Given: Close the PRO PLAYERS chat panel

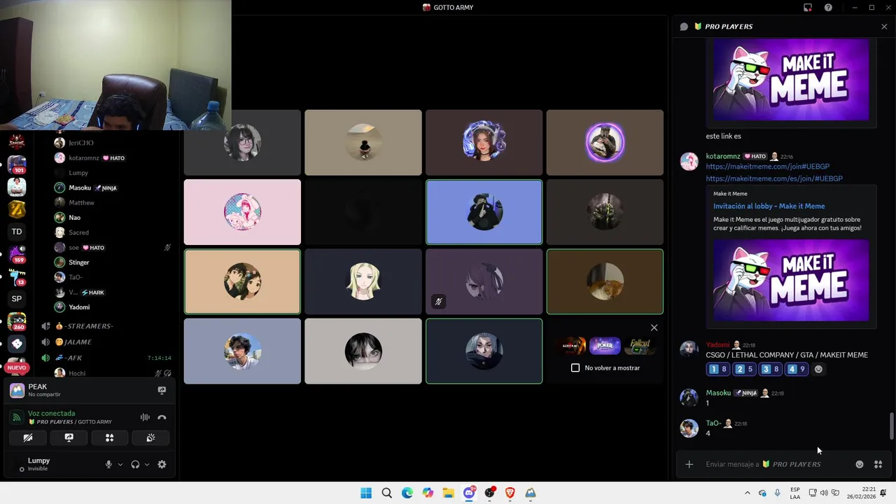Looking at the screenshot, I should [884, 27].
